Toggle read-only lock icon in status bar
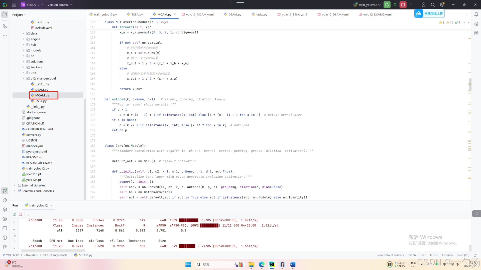481x270 pixels. click(475, 255)
